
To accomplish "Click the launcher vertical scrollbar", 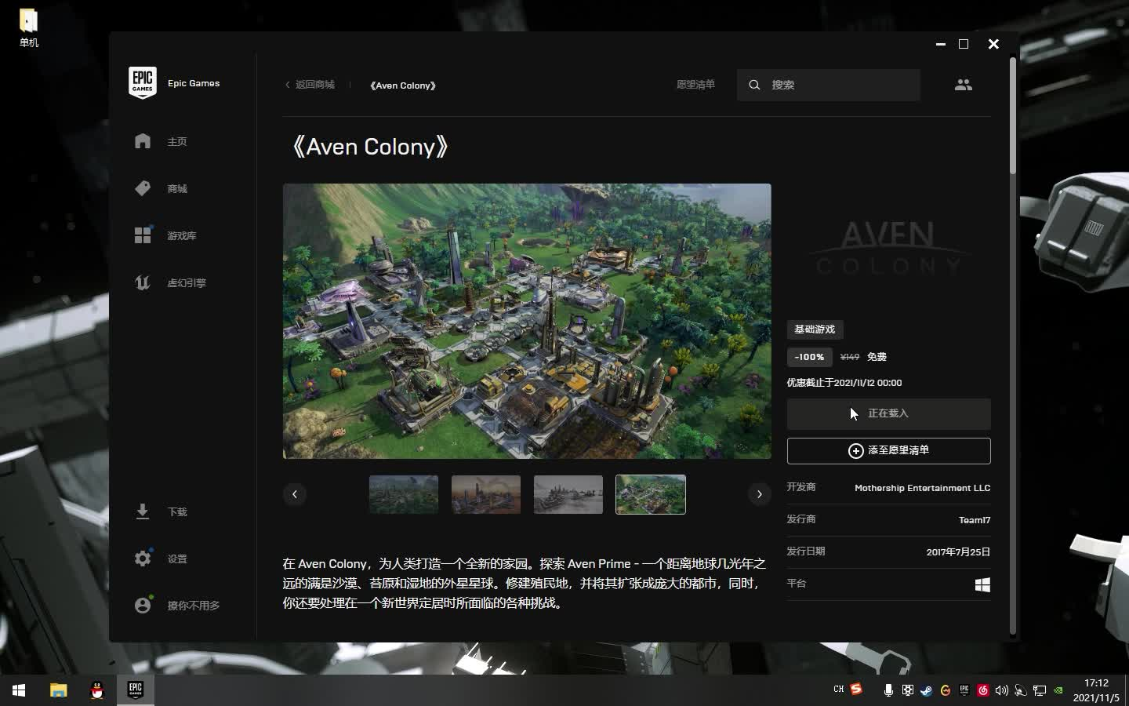I will point(1012,115).
